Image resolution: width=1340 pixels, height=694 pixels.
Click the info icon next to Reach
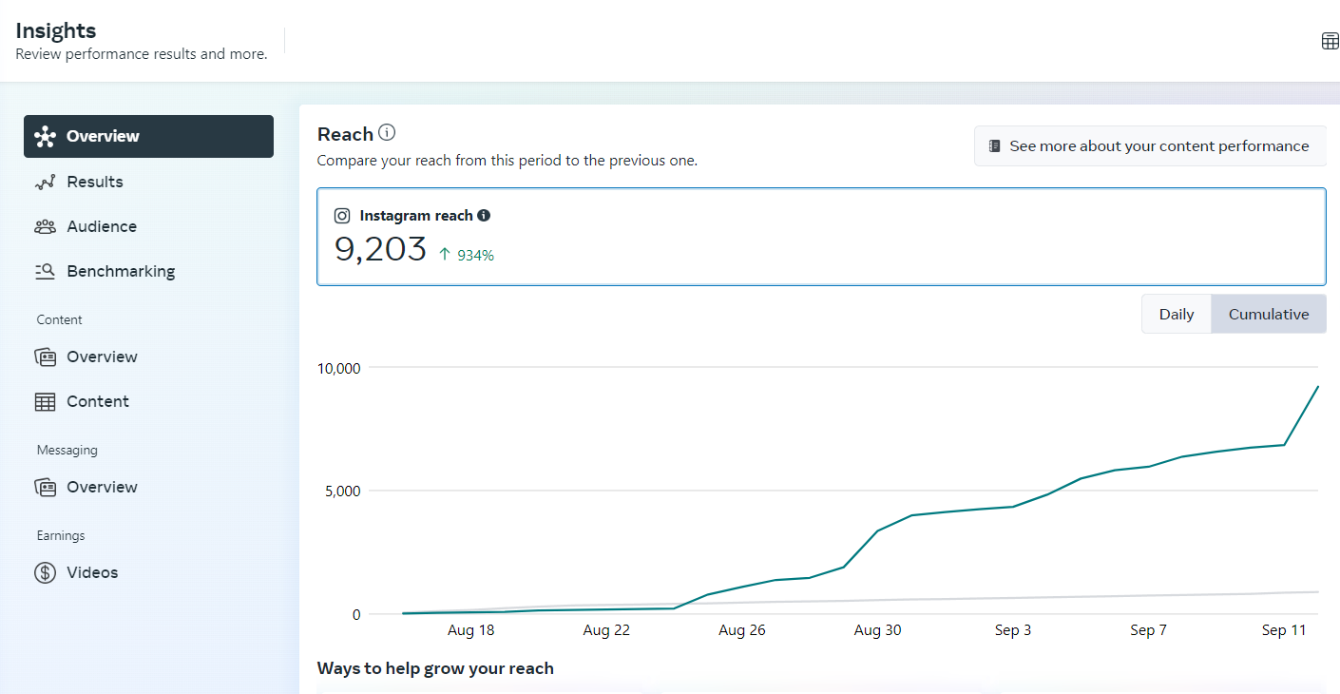386,133
